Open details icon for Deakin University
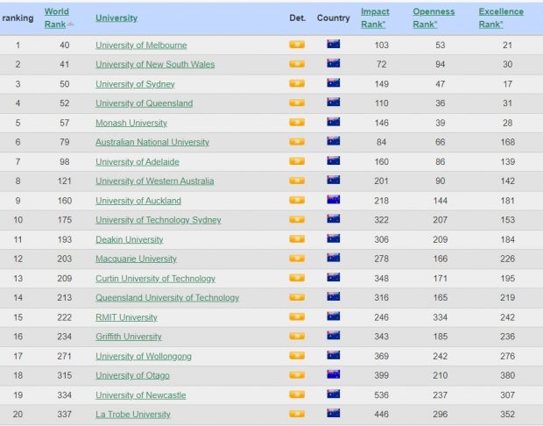Image resolution: width=543 pixels, height=426 pixels. pyautogui.click(x=297, y=238)
